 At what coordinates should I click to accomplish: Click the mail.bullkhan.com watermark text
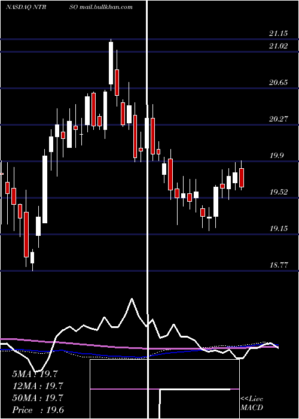106,7
